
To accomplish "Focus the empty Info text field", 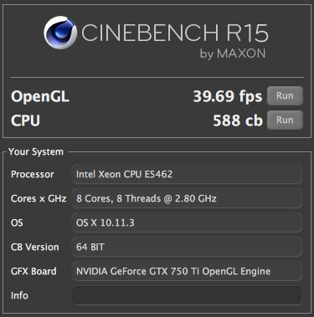I will point(187,295).
